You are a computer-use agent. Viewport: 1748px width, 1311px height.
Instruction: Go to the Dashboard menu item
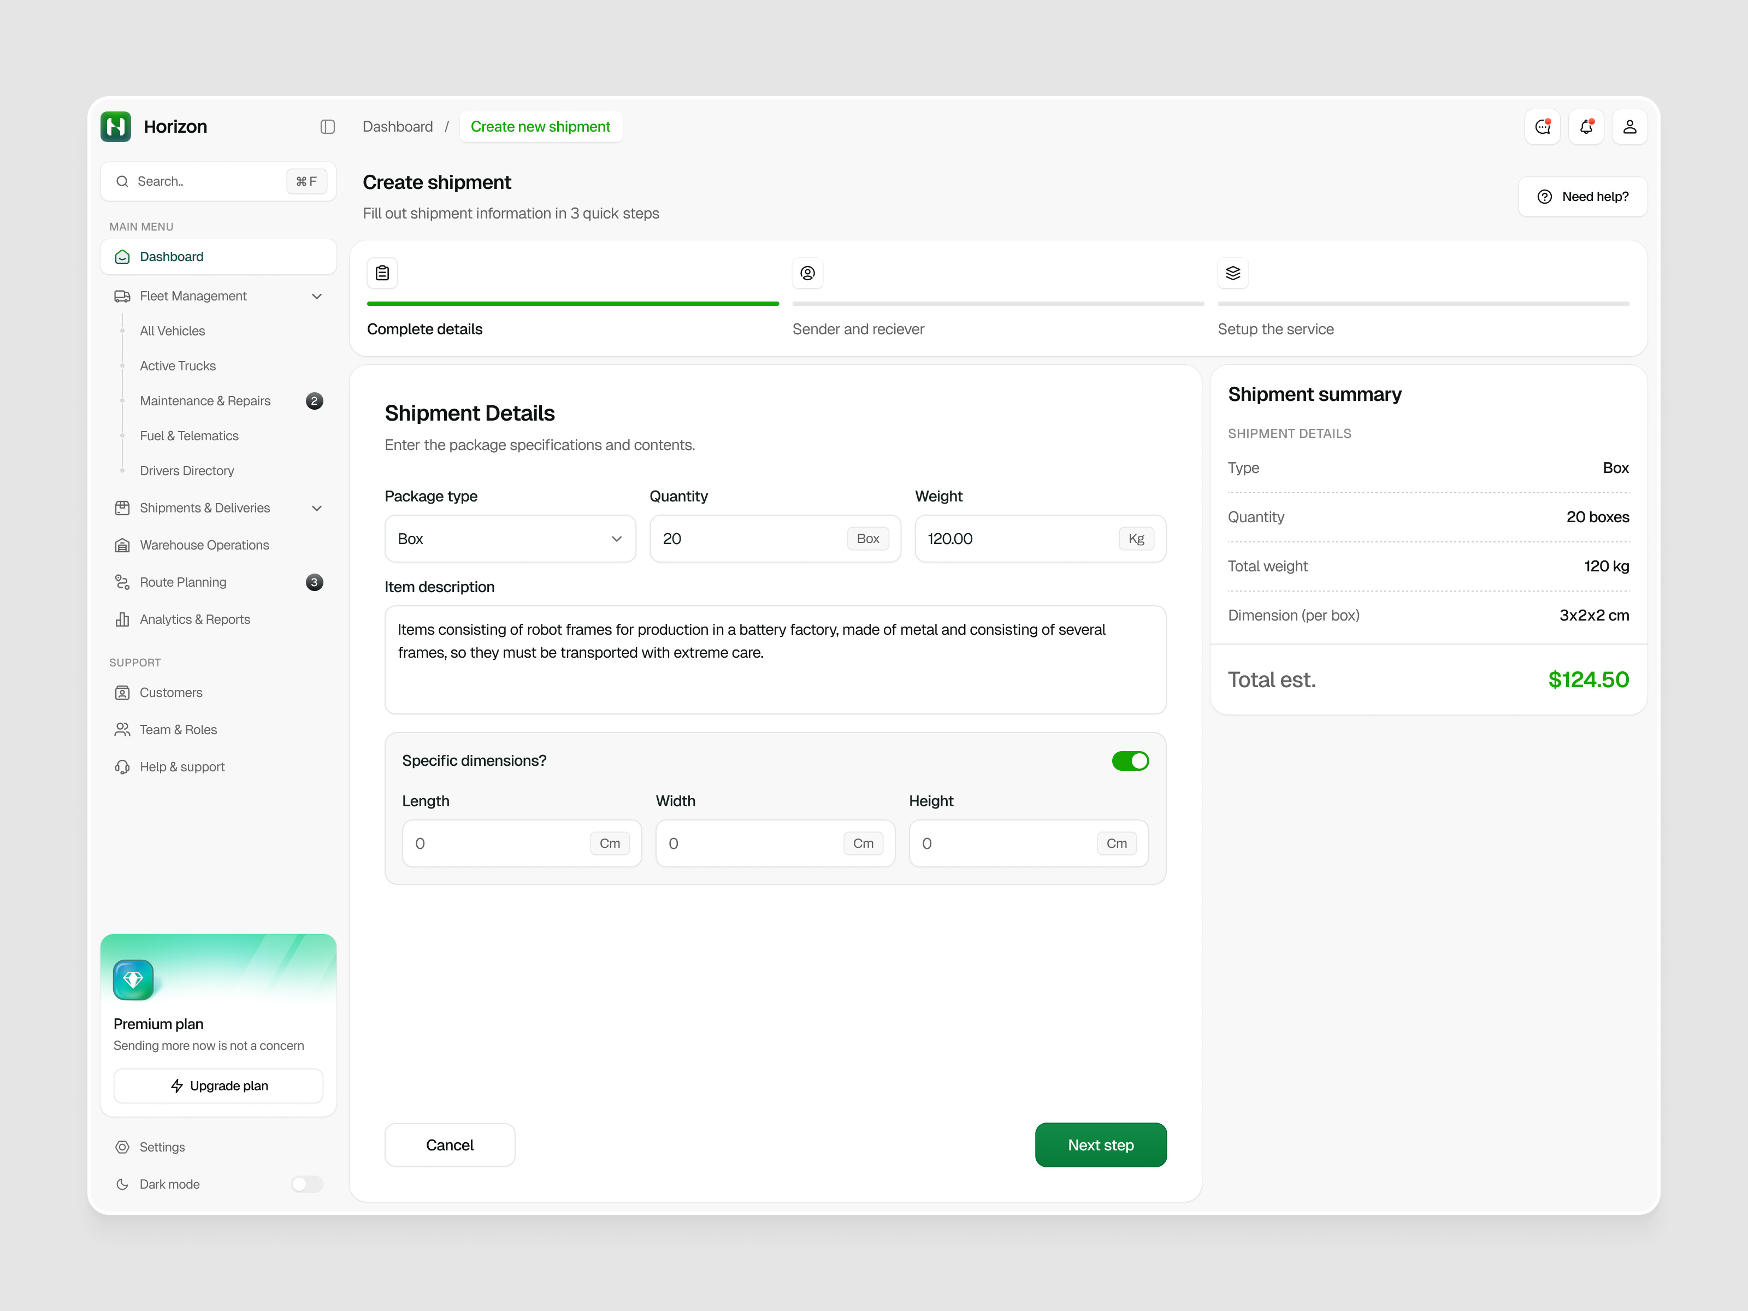click(172, 256)
